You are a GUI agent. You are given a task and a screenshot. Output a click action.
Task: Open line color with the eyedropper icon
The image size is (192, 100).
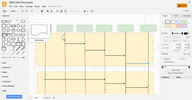coord(189,33)
